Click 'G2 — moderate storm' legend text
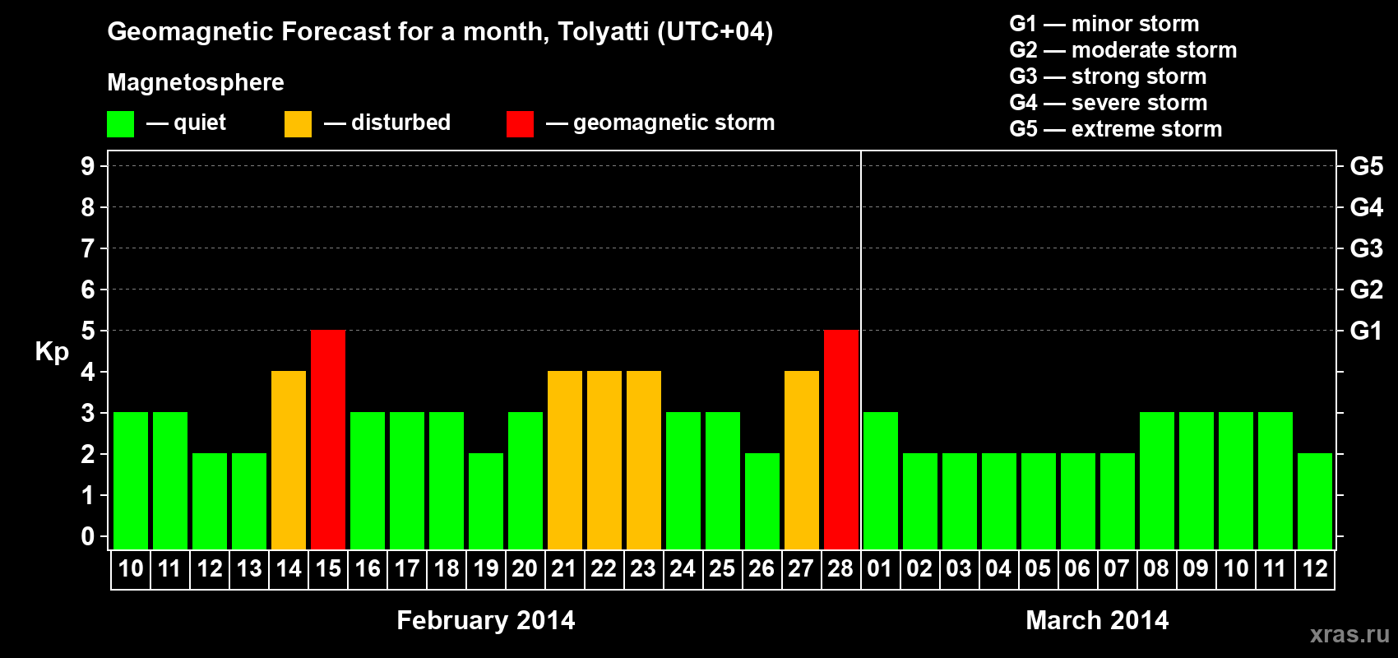Screen dimensions: 1398x658 (x=1123, y=50)
